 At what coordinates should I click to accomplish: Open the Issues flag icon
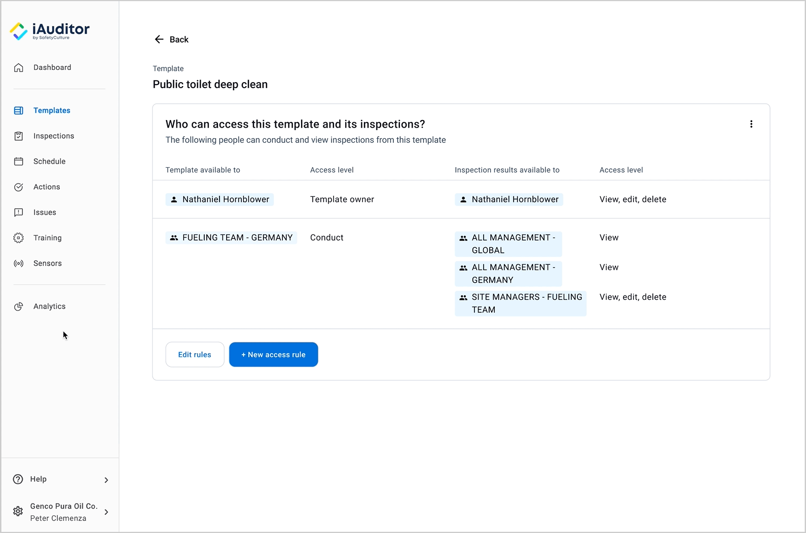pos(19,212)
